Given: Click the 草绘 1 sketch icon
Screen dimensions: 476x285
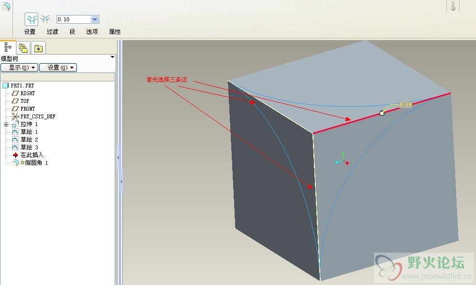Looking at the screenshot, I should point(15,132).
